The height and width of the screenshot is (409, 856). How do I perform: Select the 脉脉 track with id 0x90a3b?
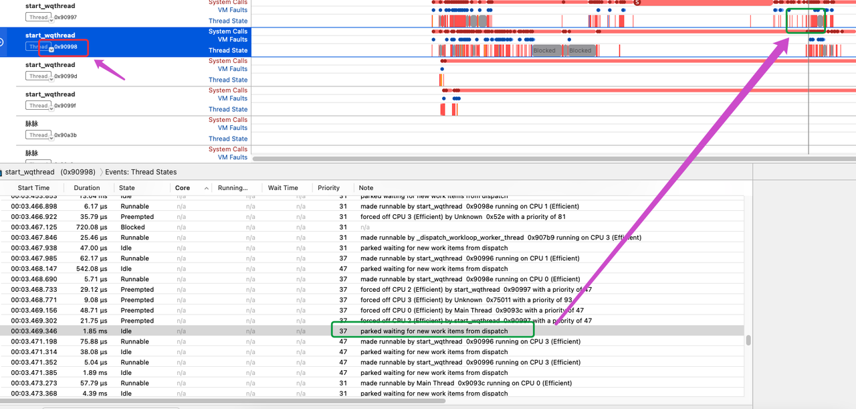pyautogui.click(x=32, y=124)
